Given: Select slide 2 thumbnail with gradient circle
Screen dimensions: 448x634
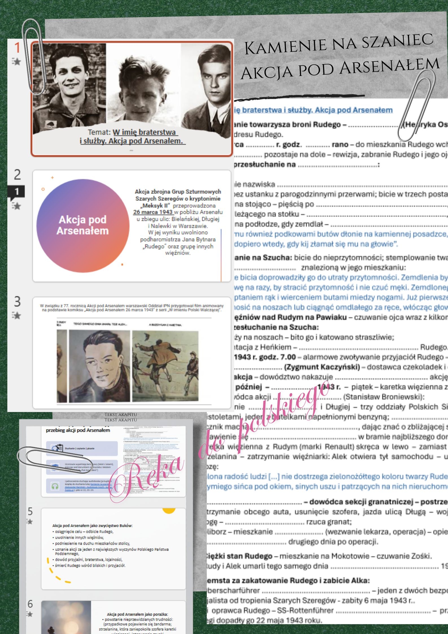Looking at the screenshot, I should tap(132, 226).
